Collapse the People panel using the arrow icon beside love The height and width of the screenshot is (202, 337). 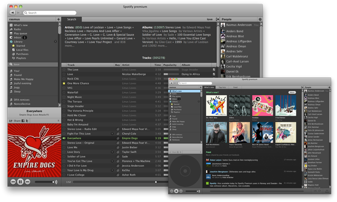217,19
